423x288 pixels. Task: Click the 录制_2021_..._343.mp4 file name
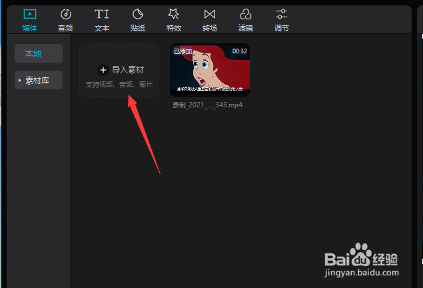[207, 105]
